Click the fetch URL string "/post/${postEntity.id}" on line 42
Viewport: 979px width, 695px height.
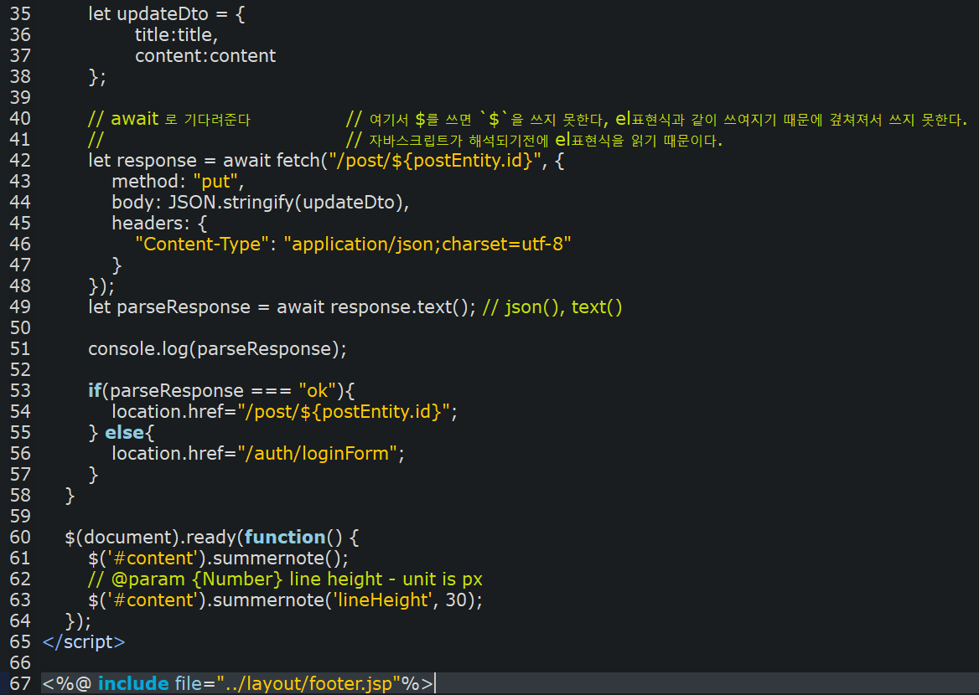click(435, 160)
